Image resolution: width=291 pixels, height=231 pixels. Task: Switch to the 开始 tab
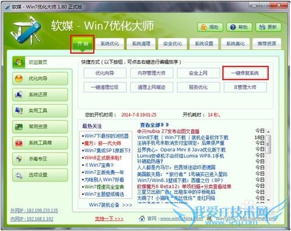tap(83, 44)
